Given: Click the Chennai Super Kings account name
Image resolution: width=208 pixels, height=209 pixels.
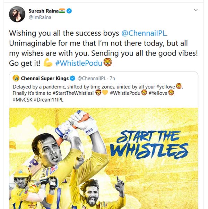Looking at the screenshot, I should (x=45, y=78).
